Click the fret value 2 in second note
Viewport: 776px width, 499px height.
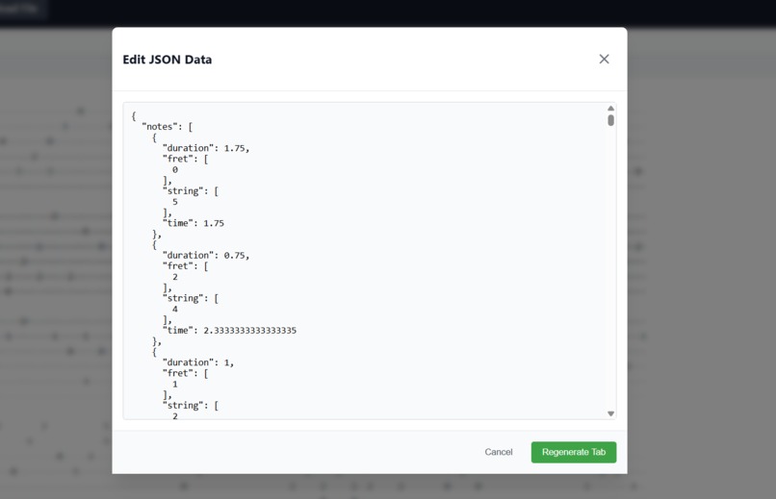175,277
